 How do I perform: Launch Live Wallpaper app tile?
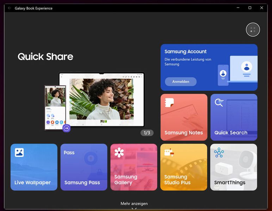click(x=34, y=167)
